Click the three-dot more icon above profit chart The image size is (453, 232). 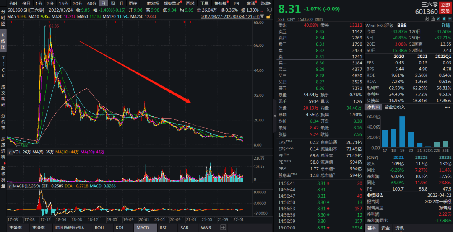click(x=448, y=107)
